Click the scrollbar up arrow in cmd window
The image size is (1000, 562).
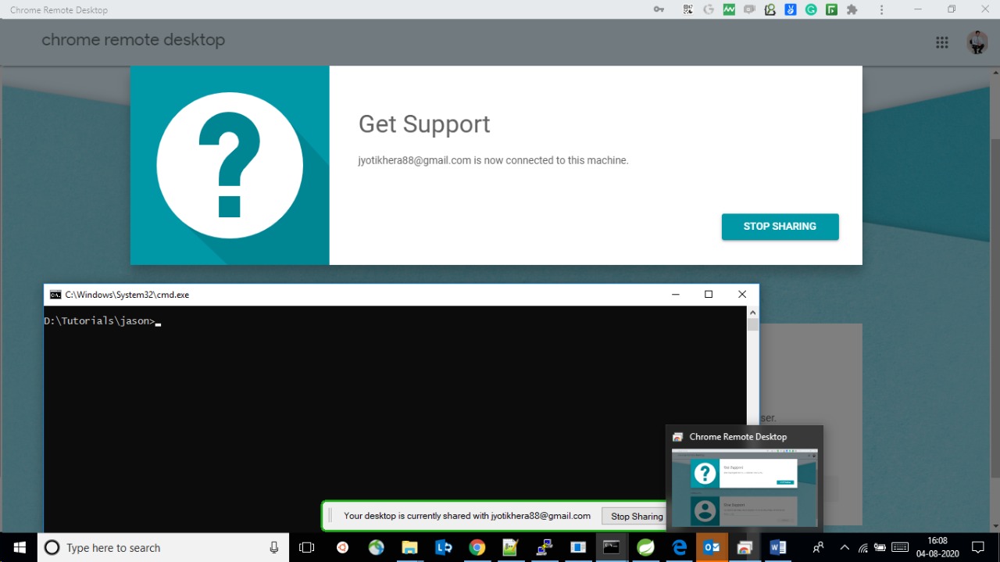[752, 312]
